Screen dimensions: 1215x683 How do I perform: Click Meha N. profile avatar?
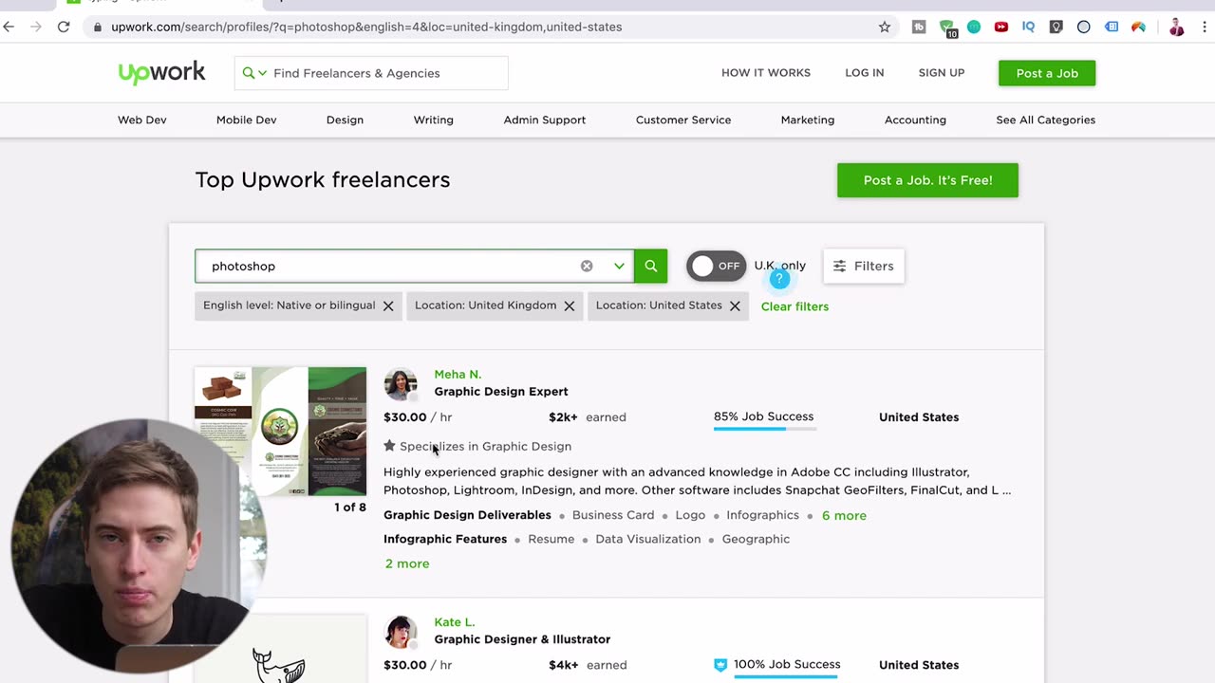click(401, 384)
